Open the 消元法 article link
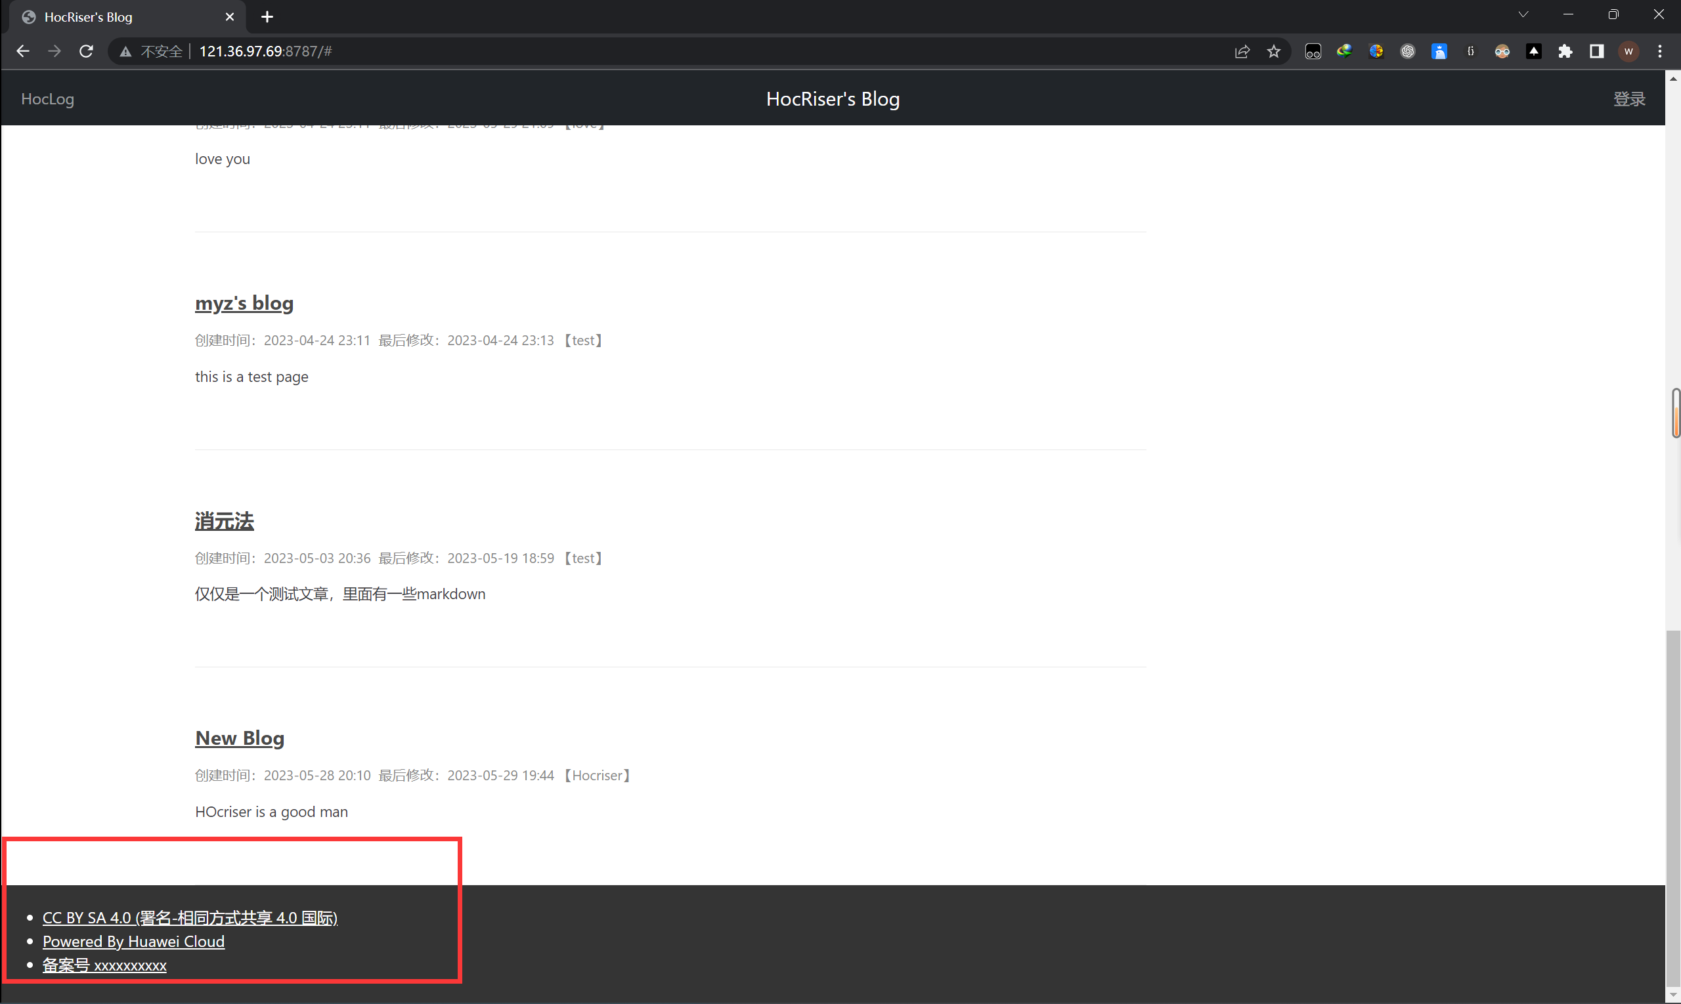The height and width of the screenshot is (1004, 1681). (x=224, y=521)
